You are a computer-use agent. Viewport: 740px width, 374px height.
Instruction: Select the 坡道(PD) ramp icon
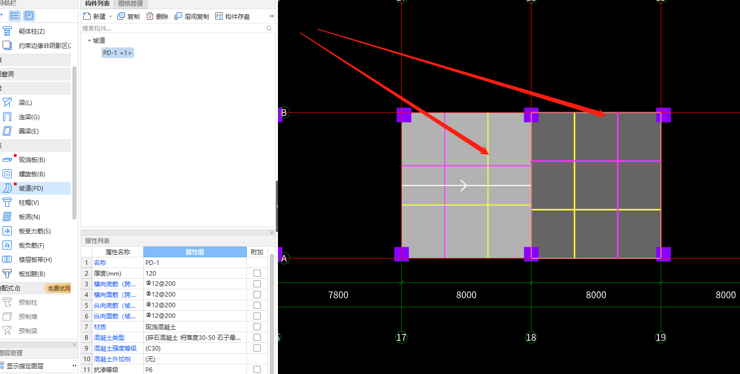pos(7,189)
